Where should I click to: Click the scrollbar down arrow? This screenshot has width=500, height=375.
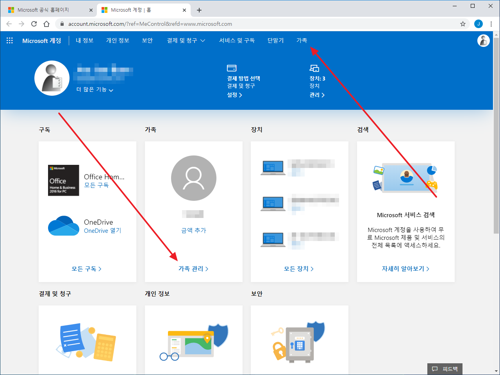point(496,371)
